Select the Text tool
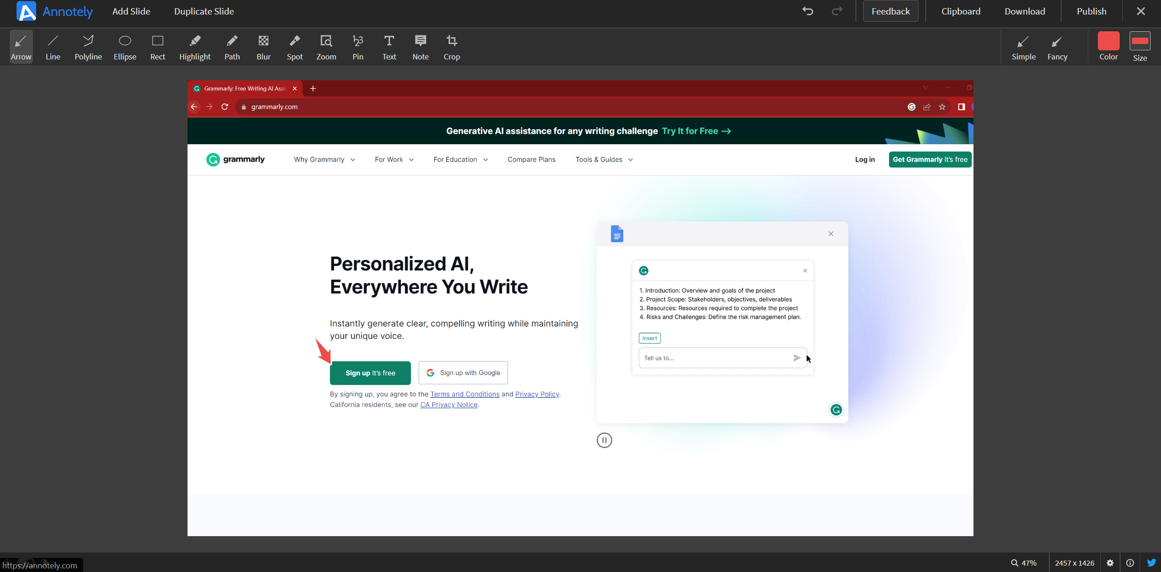This screenshot has height=572, width=1161. (x=389, y=47)
